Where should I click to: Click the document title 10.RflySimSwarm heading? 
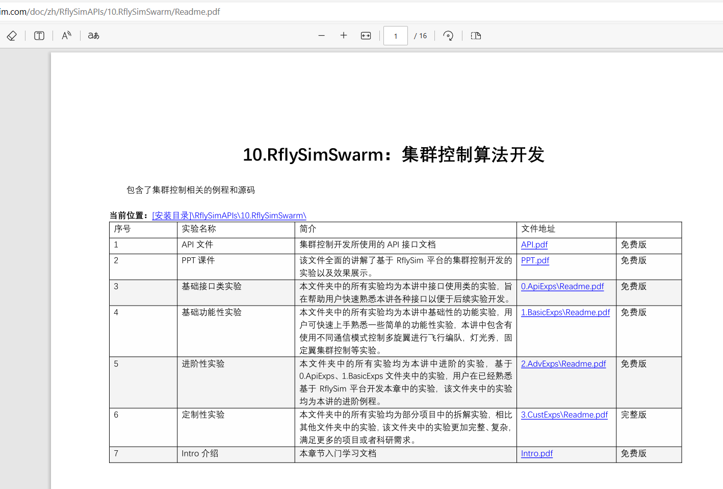pyautogui.click(x=393, y=155)
